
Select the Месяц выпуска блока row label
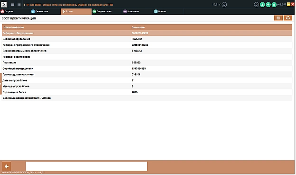click(16, 87)
